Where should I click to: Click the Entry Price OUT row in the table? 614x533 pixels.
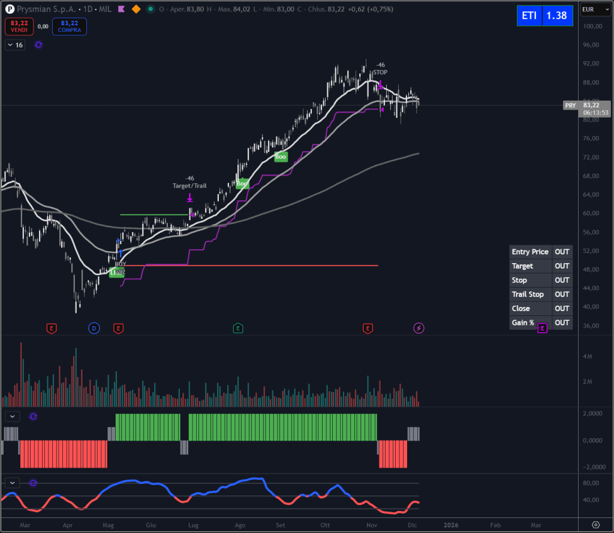(540, 251)
